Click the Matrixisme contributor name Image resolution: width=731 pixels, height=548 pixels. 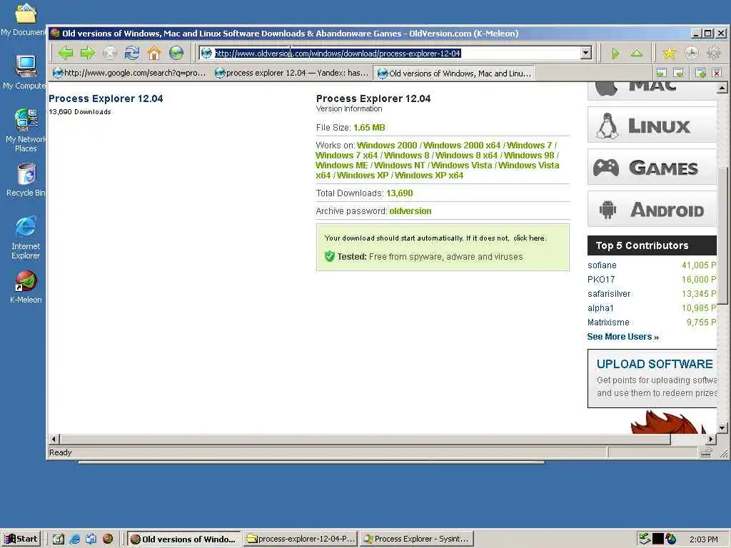(x=608, y=323)
